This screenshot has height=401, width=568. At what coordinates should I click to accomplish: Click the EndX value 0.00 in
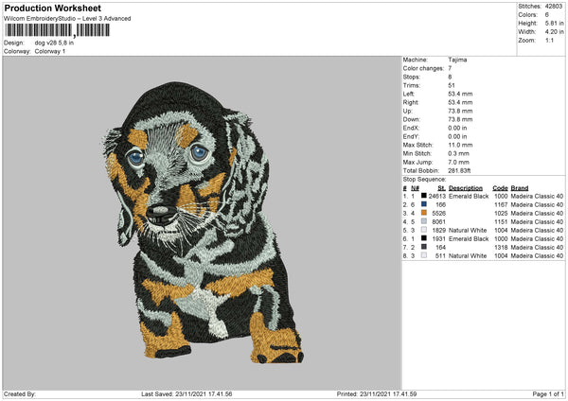click(x=457, y=128)
